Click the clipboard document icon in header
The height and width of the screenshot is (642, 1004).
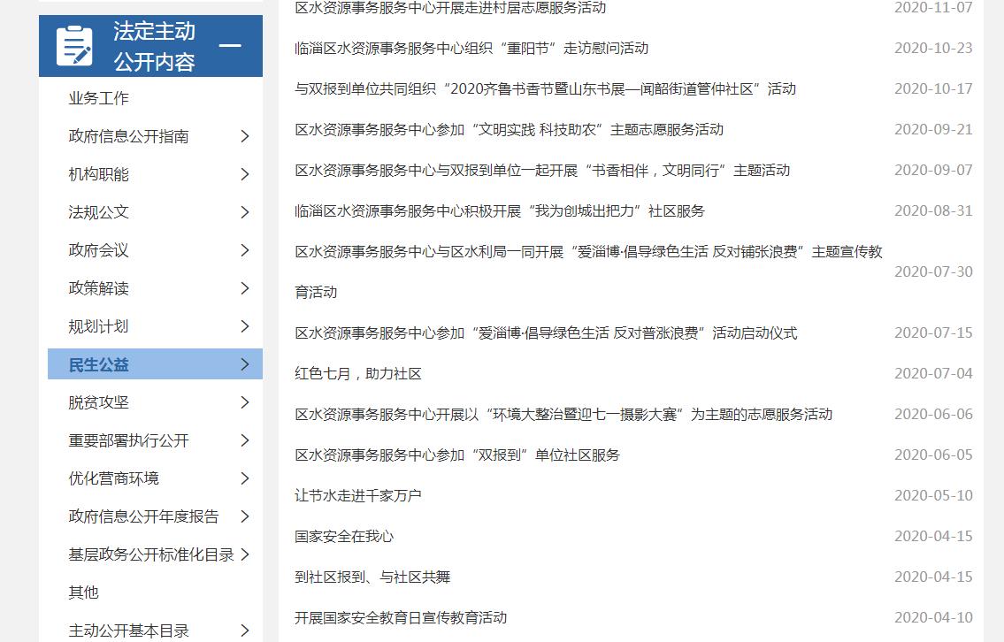pyautogui.click(x=74, y=46)
